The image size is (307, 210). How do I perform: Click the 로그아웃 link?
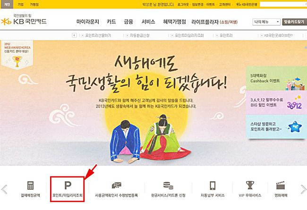pos(183,4)
